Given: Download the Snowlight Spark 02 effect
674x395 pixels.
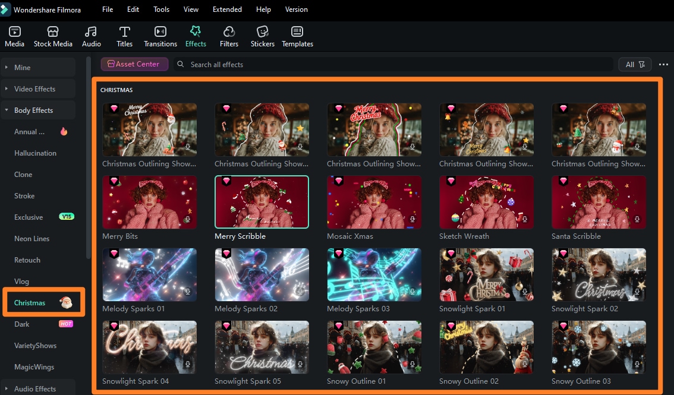Looking at the screenshot, I should 637,292.
